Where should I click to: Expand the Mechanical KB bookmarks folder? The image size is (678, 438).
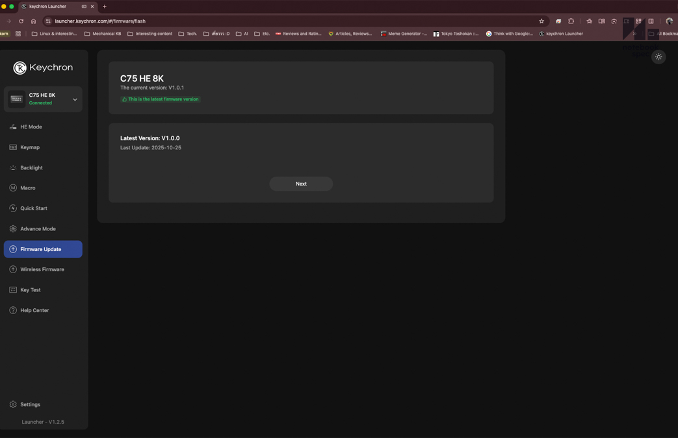[x=103, y=34]
